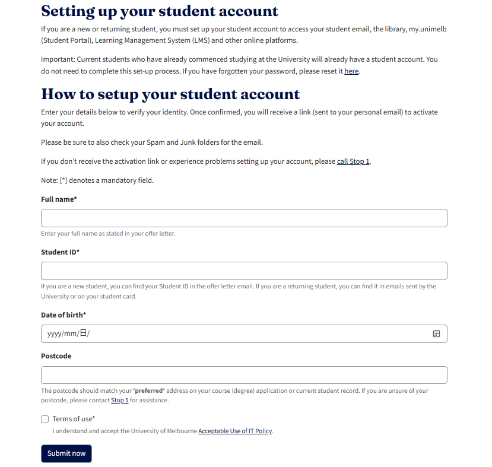The height and width of the screenshot is (467, 492).
Task: Click the 'How to setup your student account' heading
Action: point(170,94)
